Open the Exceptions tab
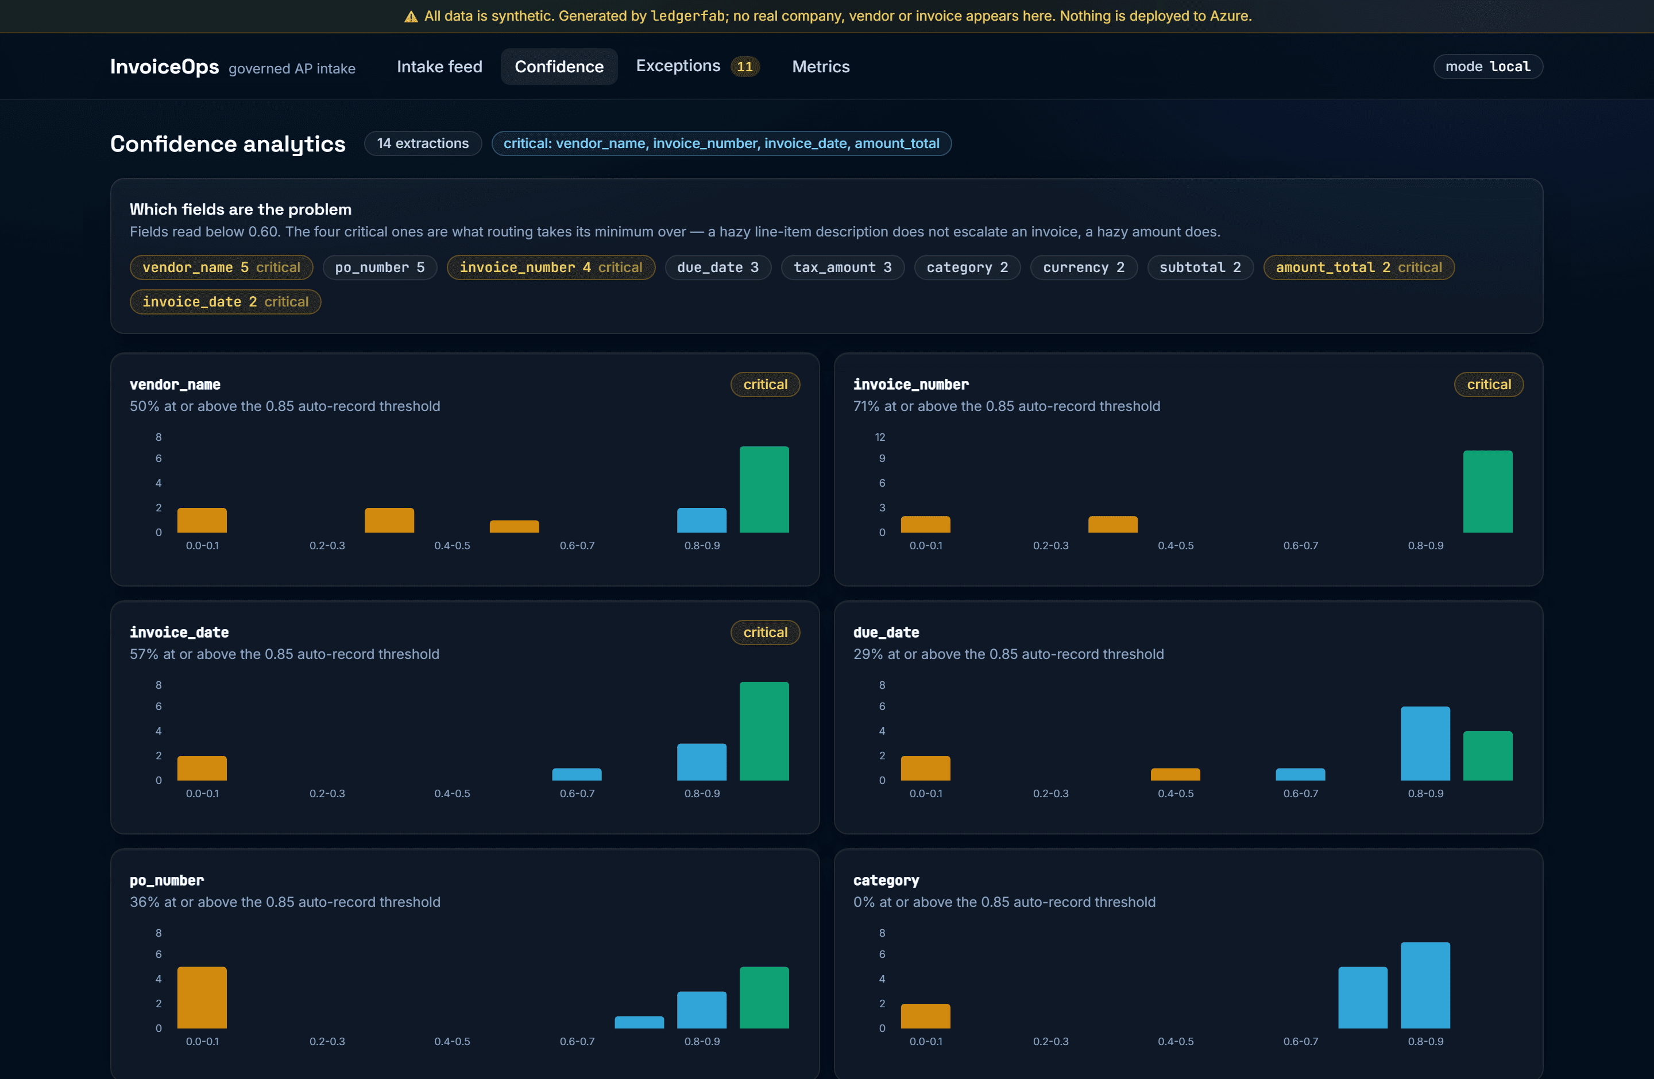The width and height of the screenshot is (1654, 1079). (x=697, y=67)
